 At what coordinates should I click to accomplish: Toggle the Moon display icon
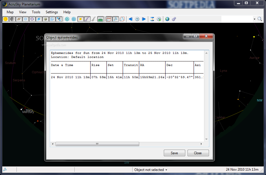click(12, 19)
